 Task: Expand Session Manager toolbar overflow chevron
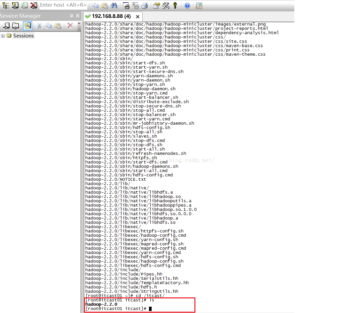click(x=79, y=24)
